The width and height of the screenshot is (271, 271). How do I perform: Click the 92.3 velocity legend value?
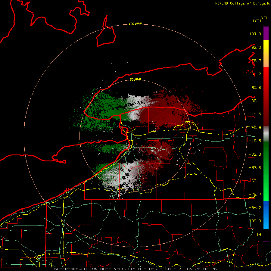click(x=256, y=47)
